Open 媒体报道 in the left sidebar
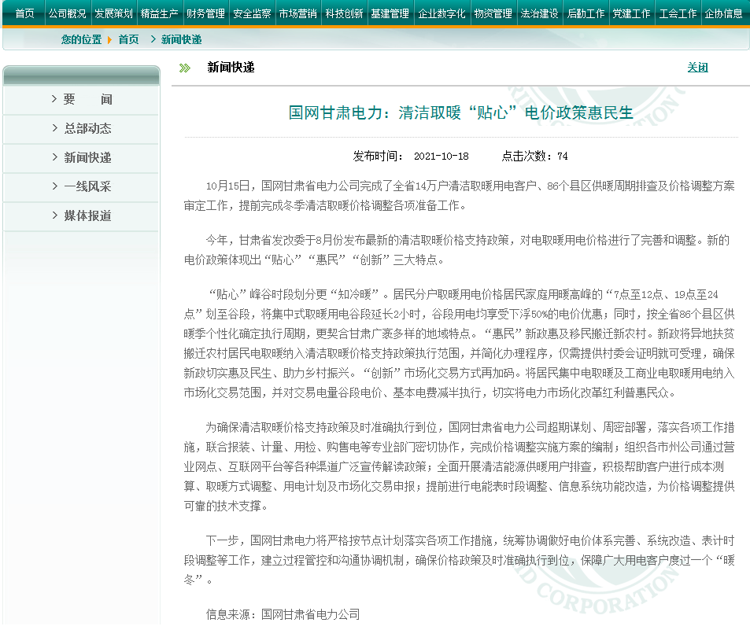This screenshot has height=630, width=750. pos(87,216)
